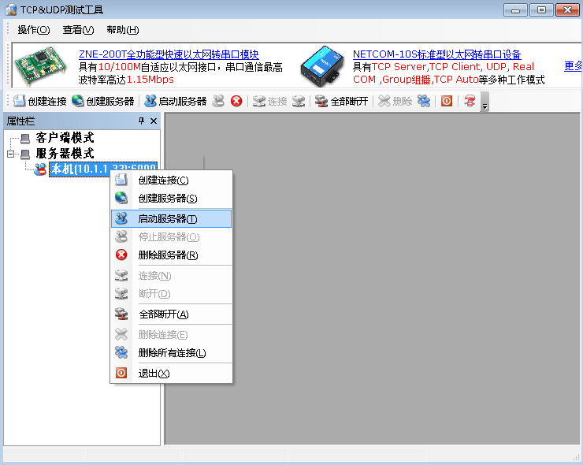583x465 pixels.
Task: Click the Create Server (创建服务器) globe toolbar icon
Action: tap(78, 101)
